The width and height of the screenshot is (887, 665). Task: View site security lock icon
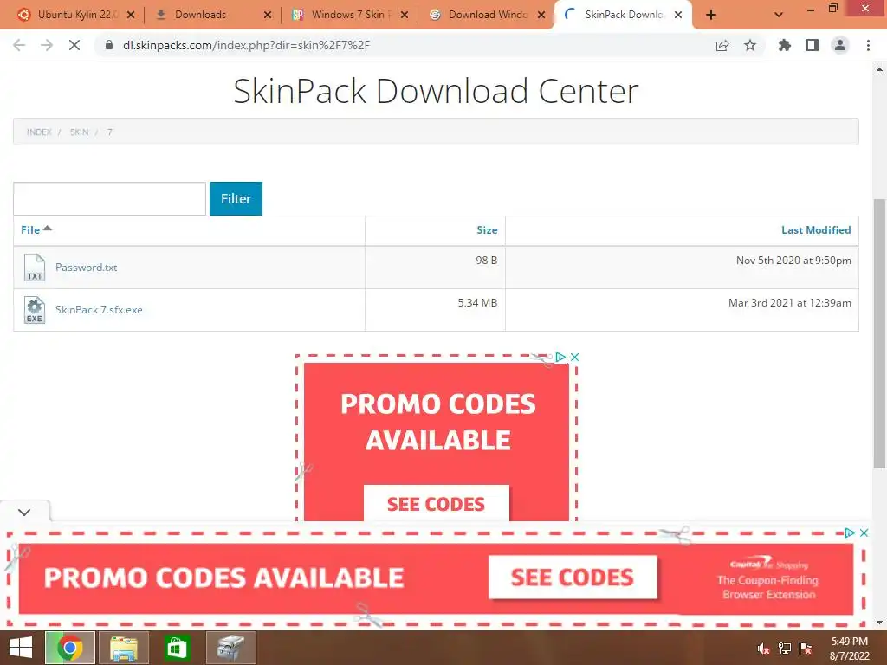[109, 45]
